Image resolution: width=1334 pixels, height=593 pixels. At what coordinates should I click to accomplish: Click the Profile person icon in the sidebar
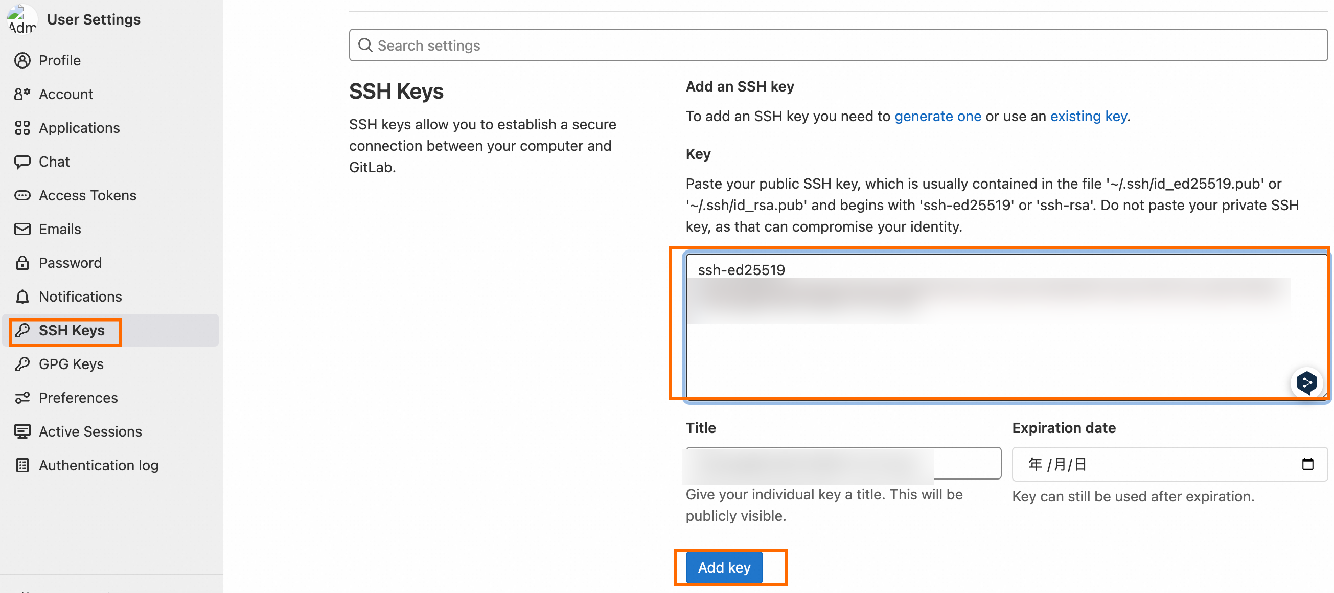pyautogui.click(x=22, y=61)
